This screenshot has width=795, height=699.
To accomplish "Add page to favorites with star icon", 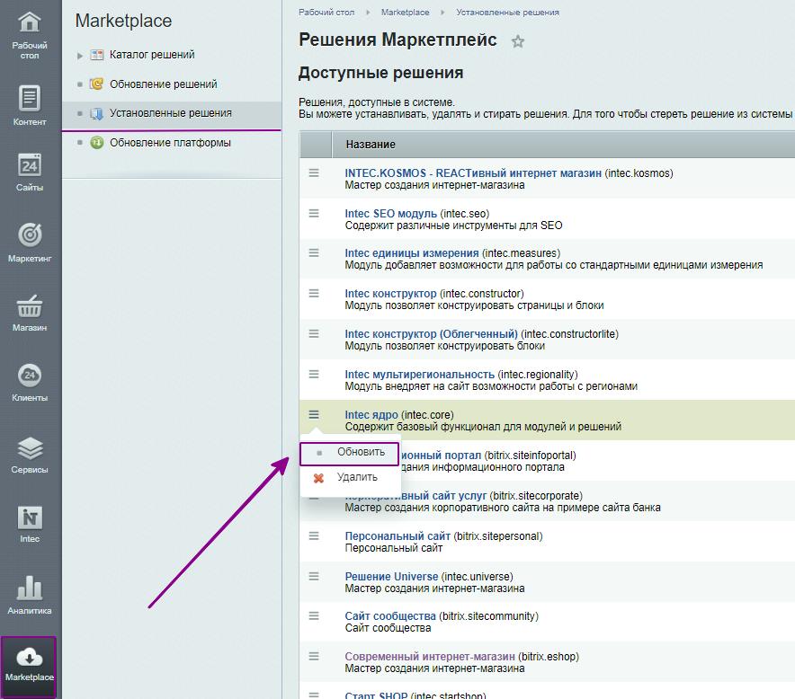I will [517, 41].
